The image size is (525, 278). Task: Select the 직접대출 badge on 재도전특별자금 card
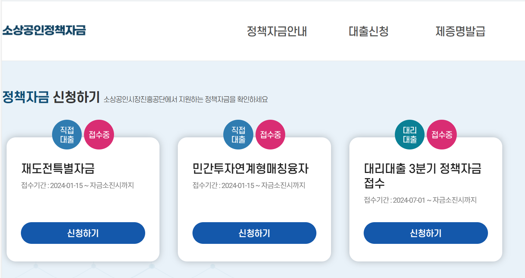coord(66,134)
